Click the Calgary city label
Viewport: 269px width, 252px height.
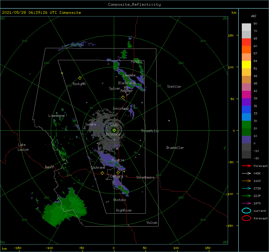(117, 176)
